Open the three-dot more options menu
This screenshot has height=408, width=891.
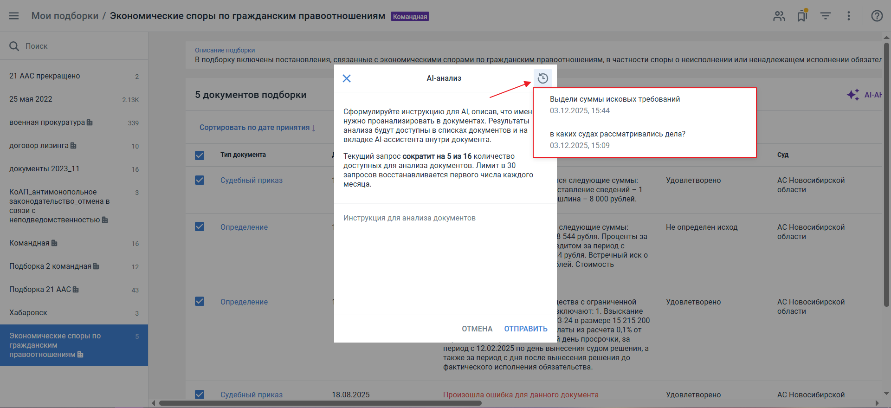click(848, 16)
